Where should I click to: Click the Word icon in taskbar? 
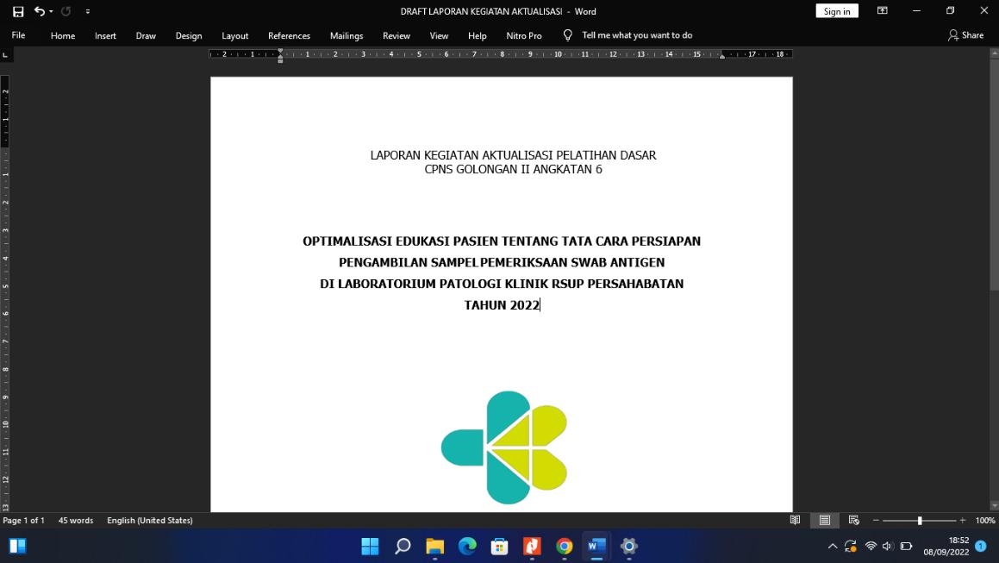596,547
